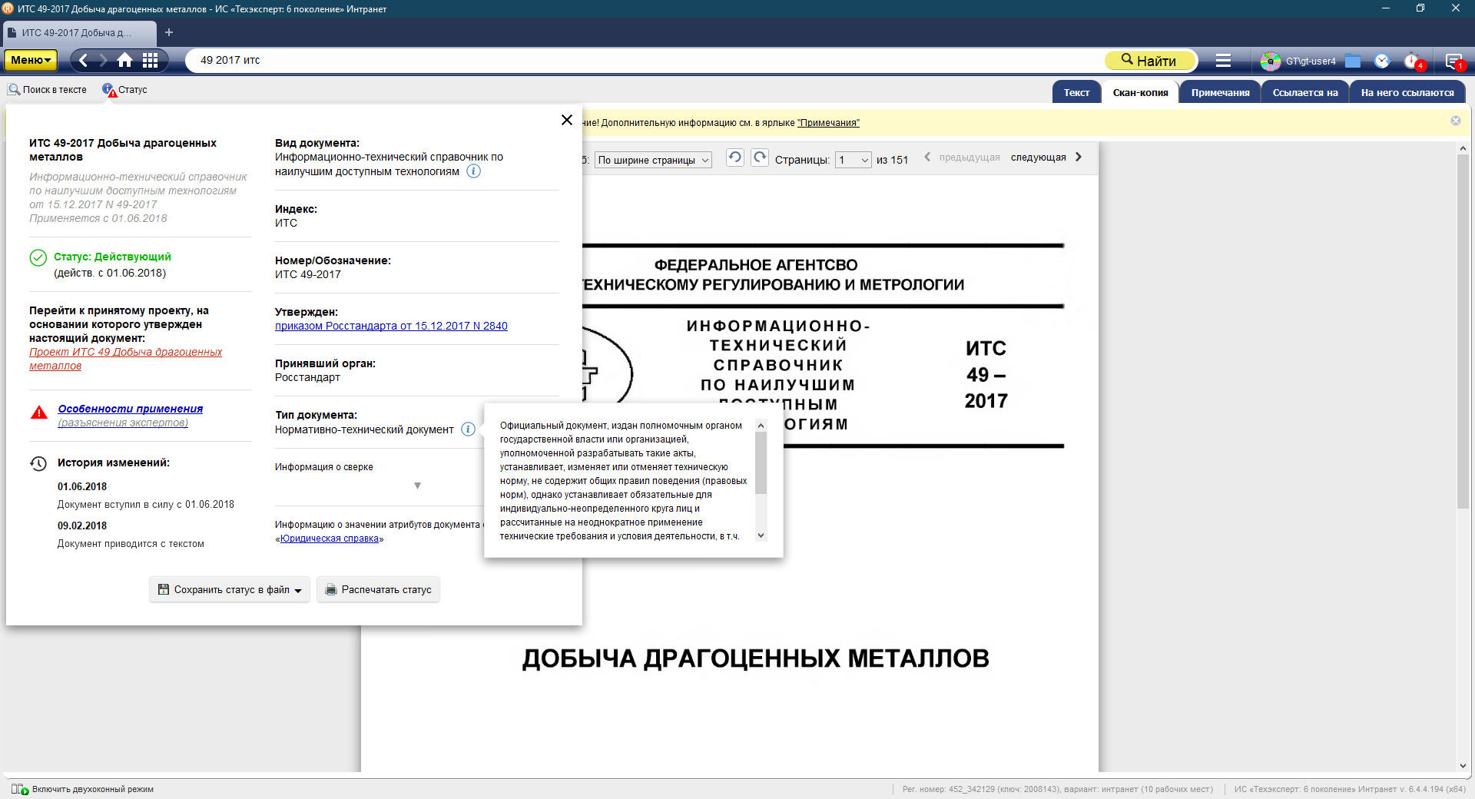
Task: Go back using the left arrow icon
Action: pos(84,60)
